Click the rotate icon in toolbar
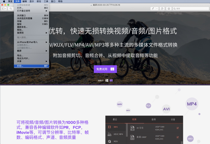Image resolution: width=210 pixels, height=144 pixels. (162, 9)
